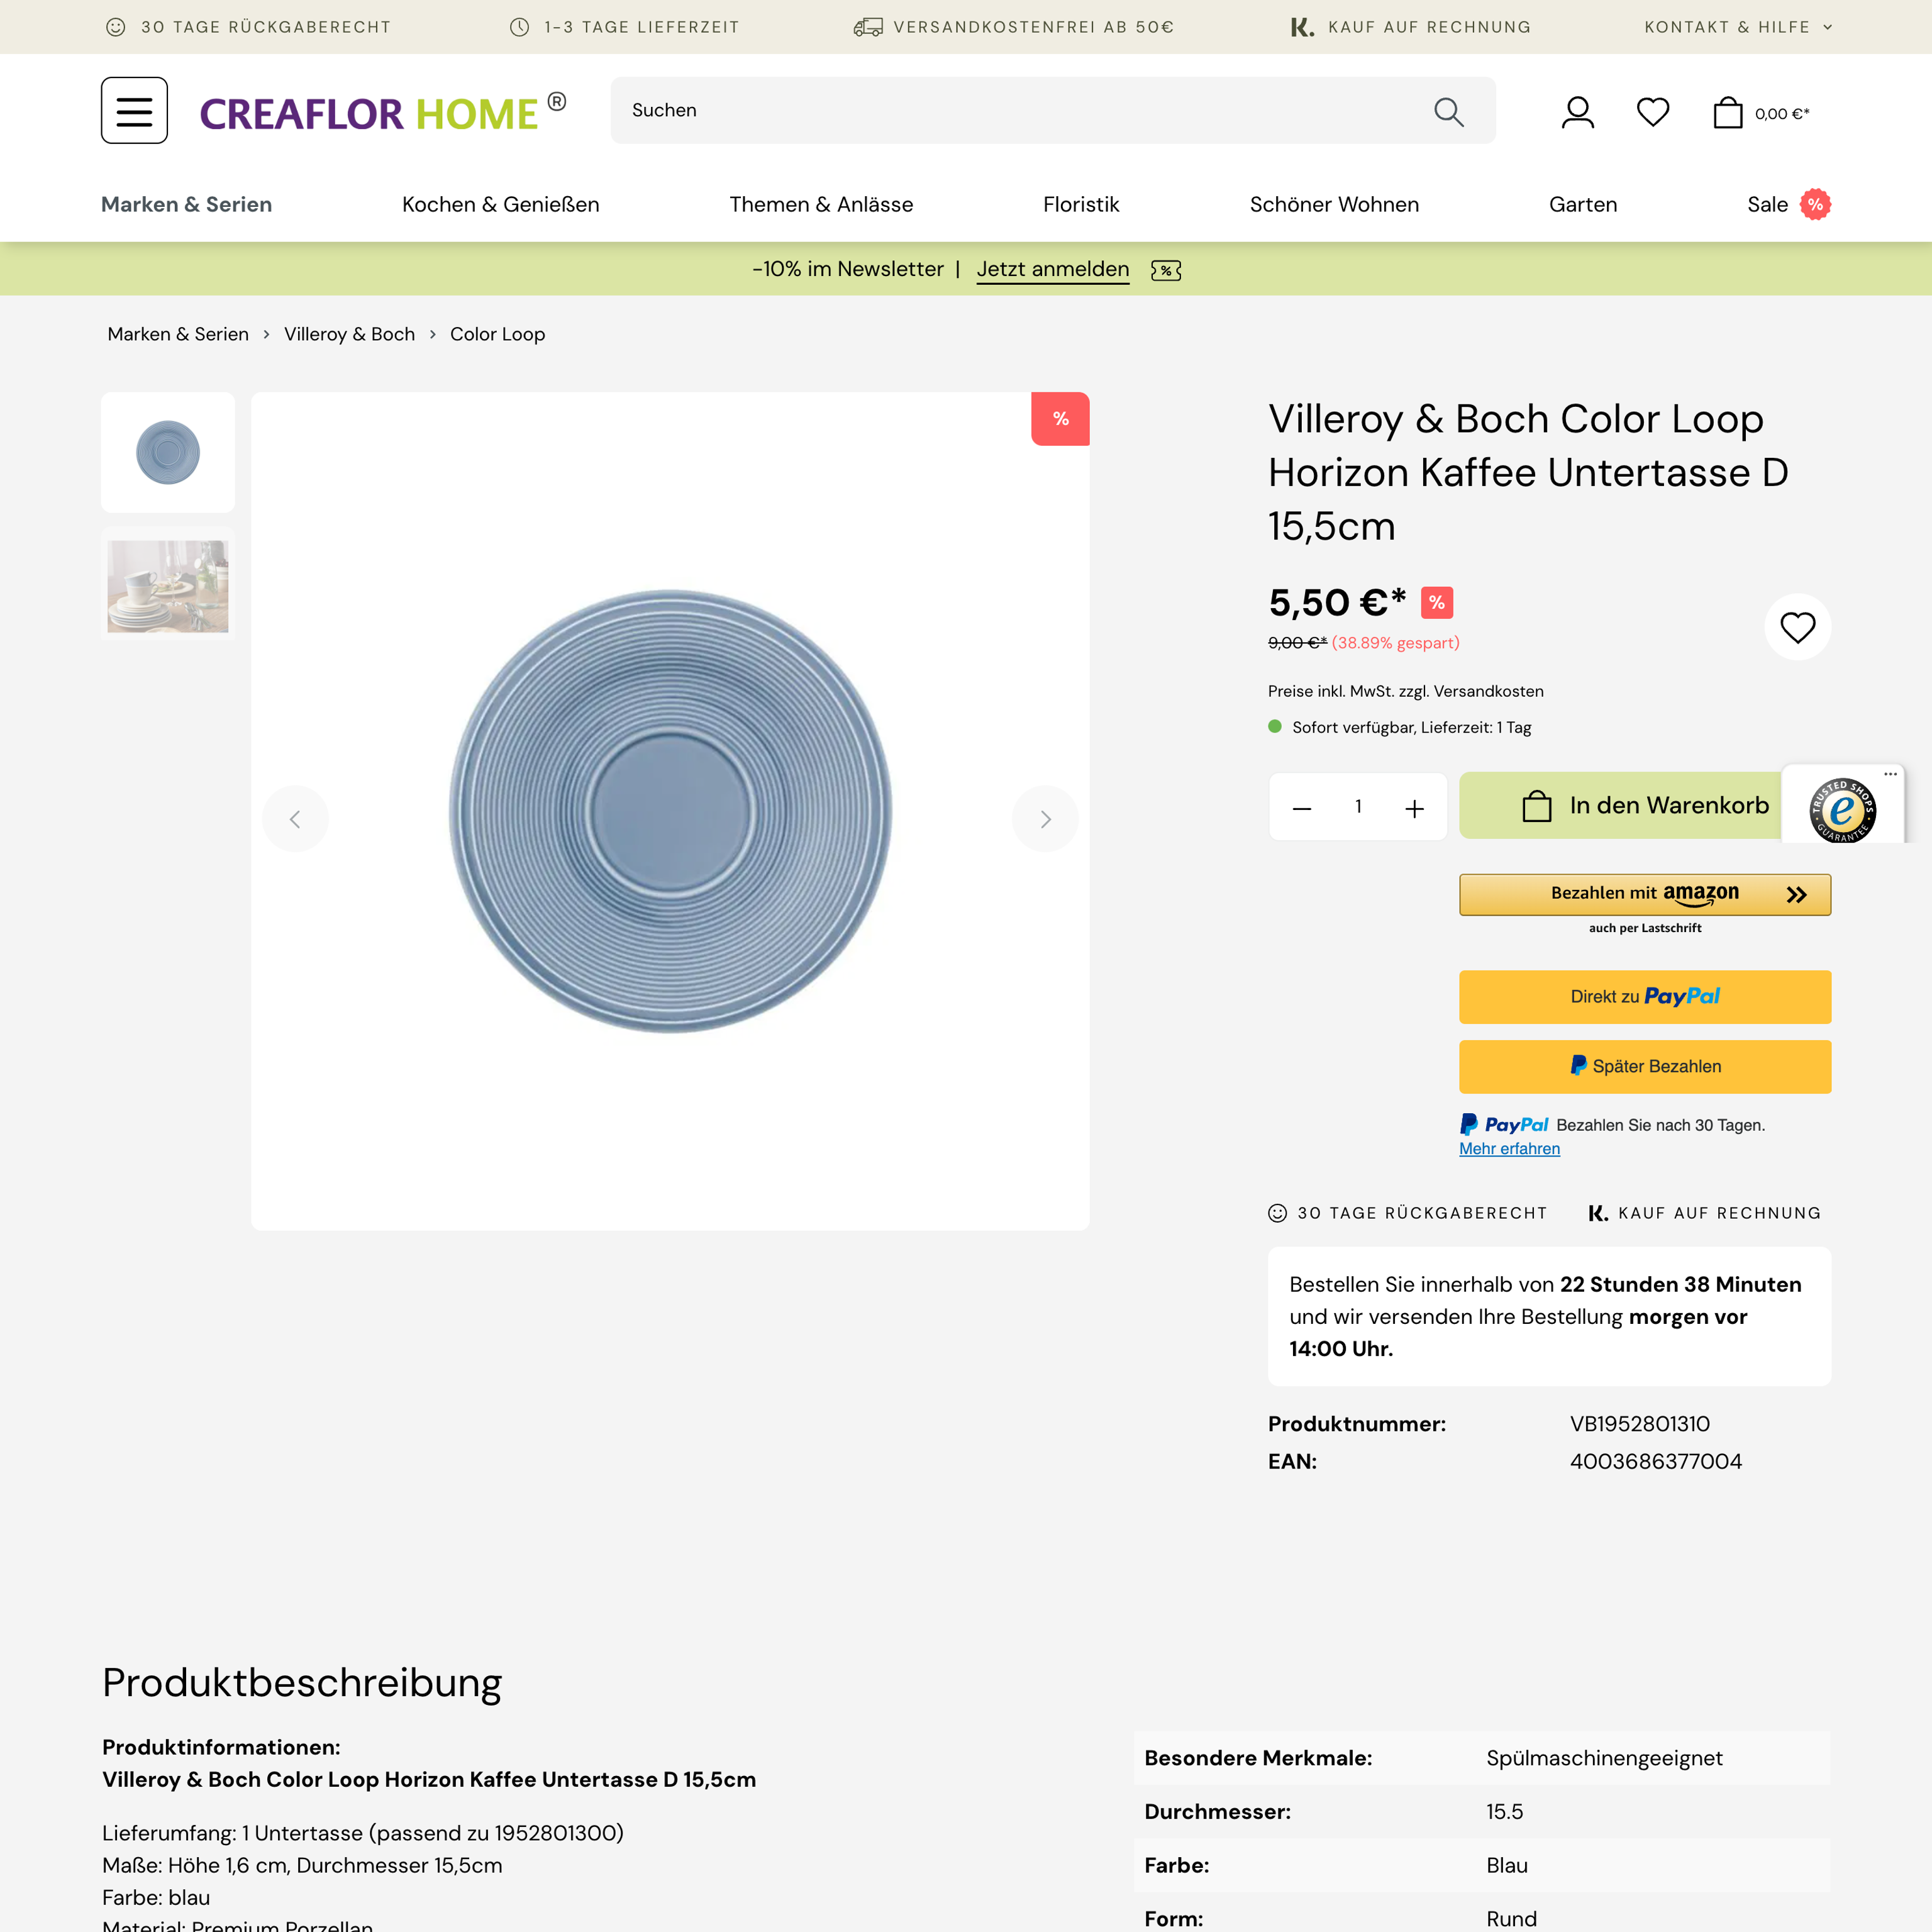
Task: Switch to the Garten navigation section
Action: tap(1583, 204)
